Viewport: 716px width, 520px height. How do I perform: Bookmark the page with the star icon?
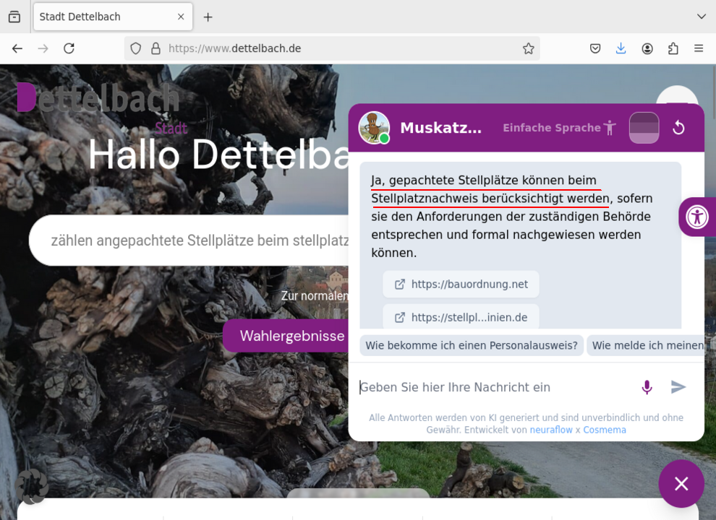529,48
